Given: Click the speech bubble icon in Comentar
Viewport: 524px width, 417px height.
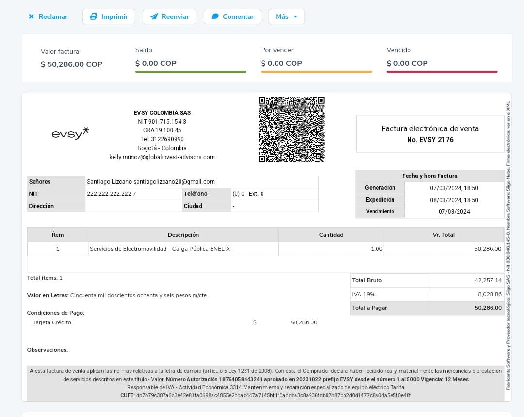Looking at the screenshot, I should click(215, 16).
